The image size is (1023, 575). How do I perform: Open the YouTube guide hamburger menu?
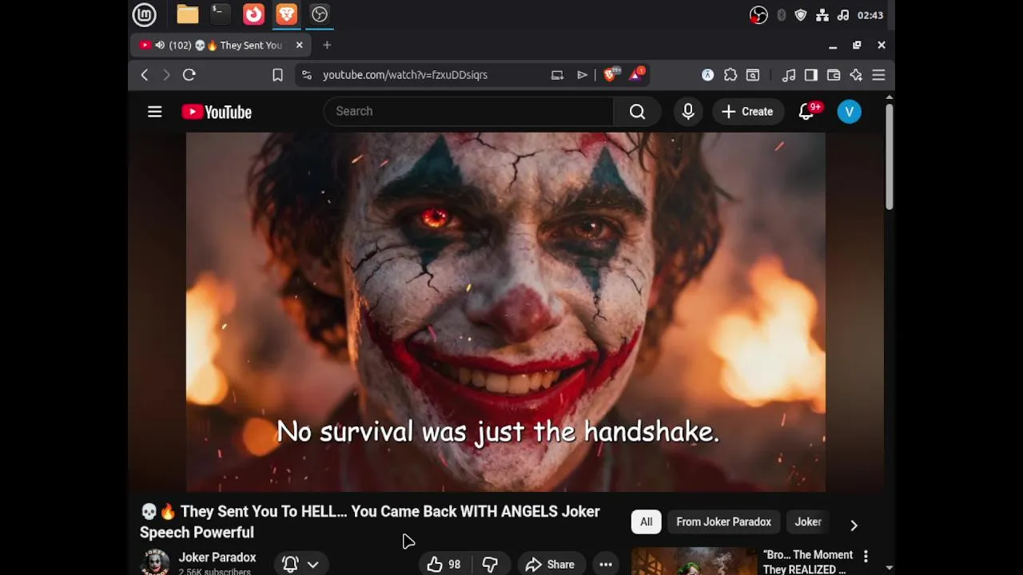155,112
